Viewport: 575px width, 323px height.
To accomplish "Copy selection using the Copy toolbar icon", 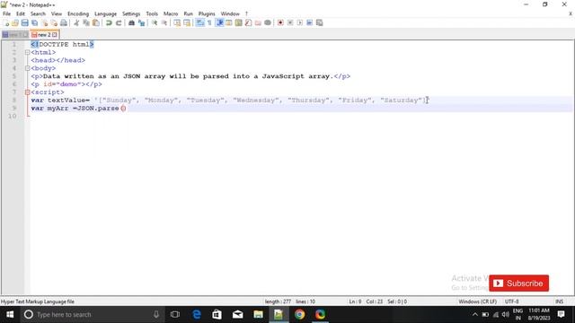I will point(86,22).
